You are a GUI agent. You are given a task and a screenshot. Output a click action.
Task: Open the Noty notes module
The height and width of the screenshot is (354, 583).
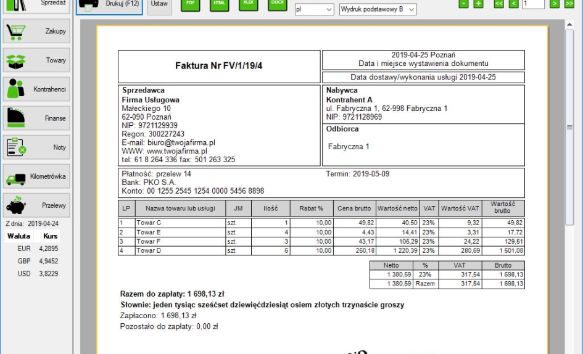pyautogui.click(x=36, y=147)
